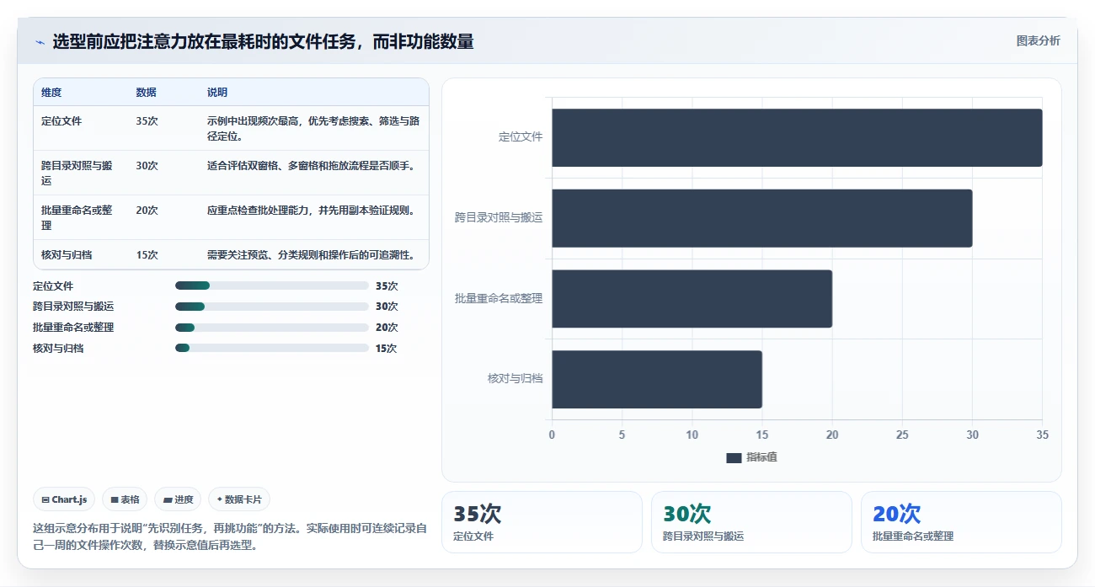Click the description starting 示例中出现频次最高

point(313,128)
